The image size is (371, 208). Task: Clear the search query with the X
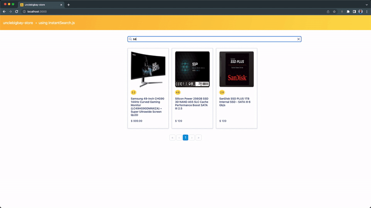pos(298,39)
